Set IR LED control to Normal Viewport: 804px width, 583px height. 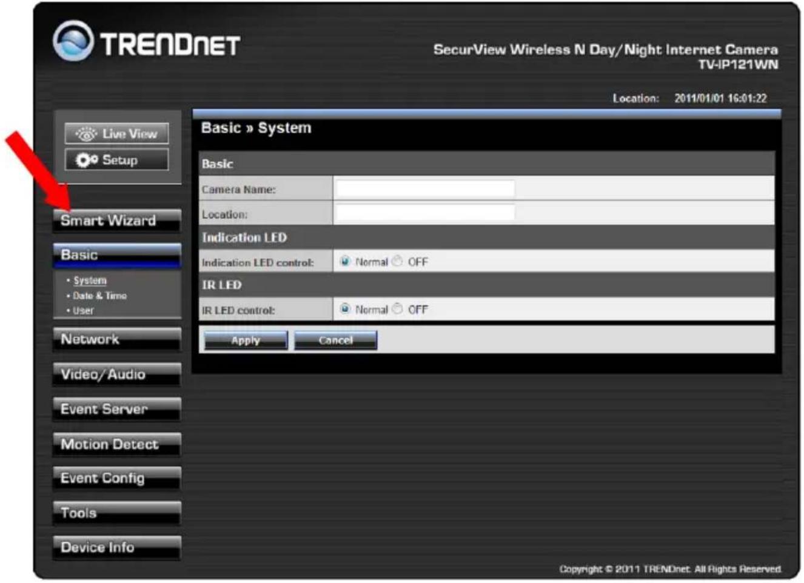tap(345, 309)
